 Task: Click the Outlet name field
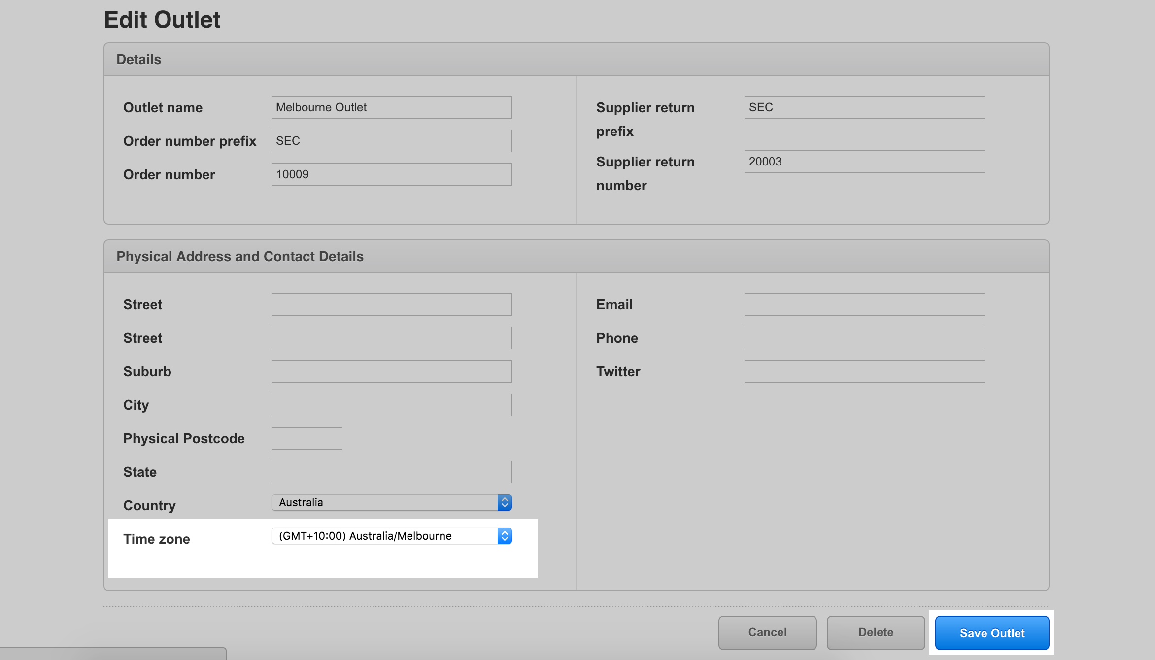[391, 107]
